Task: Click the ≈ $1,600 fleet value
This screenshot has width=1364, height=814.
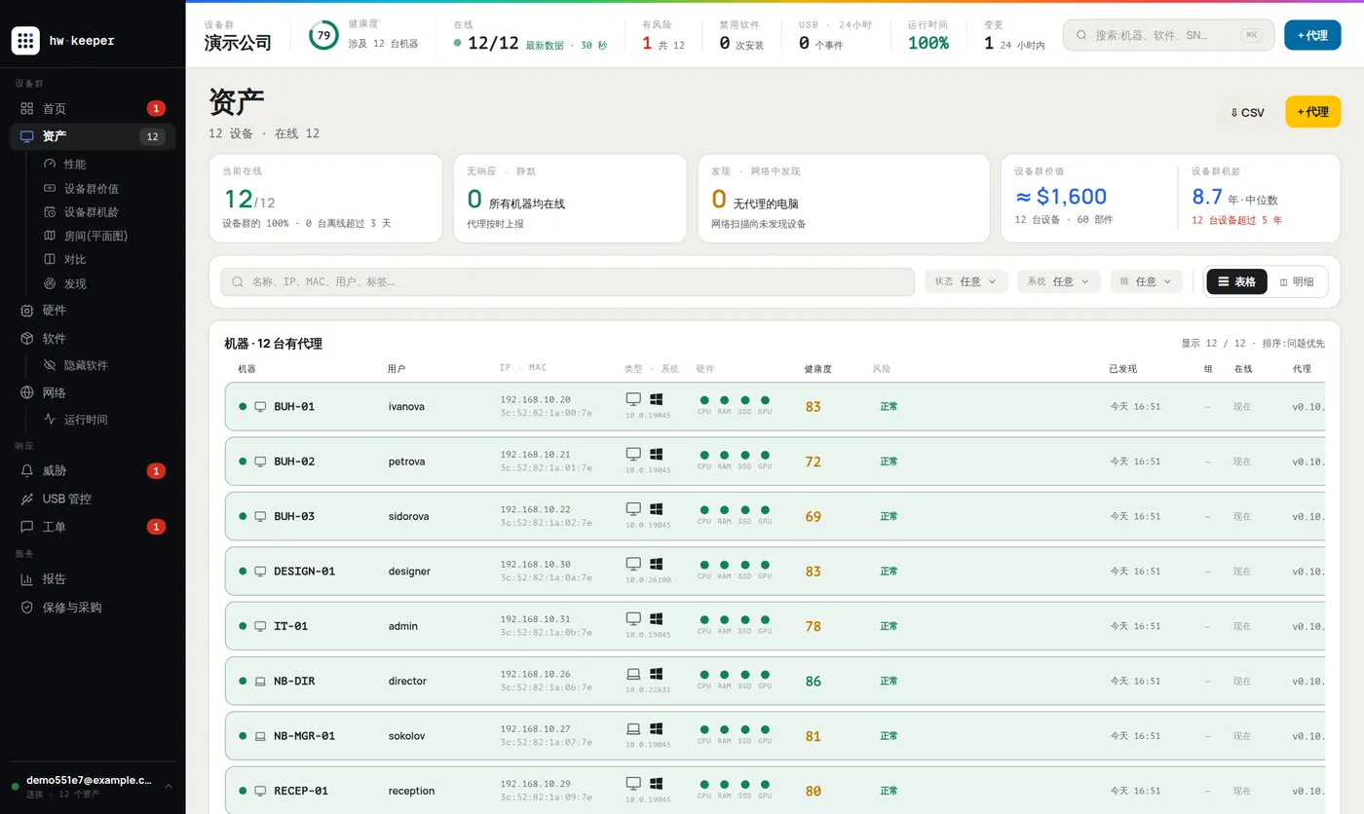Action: click(x=1060, y=197)
